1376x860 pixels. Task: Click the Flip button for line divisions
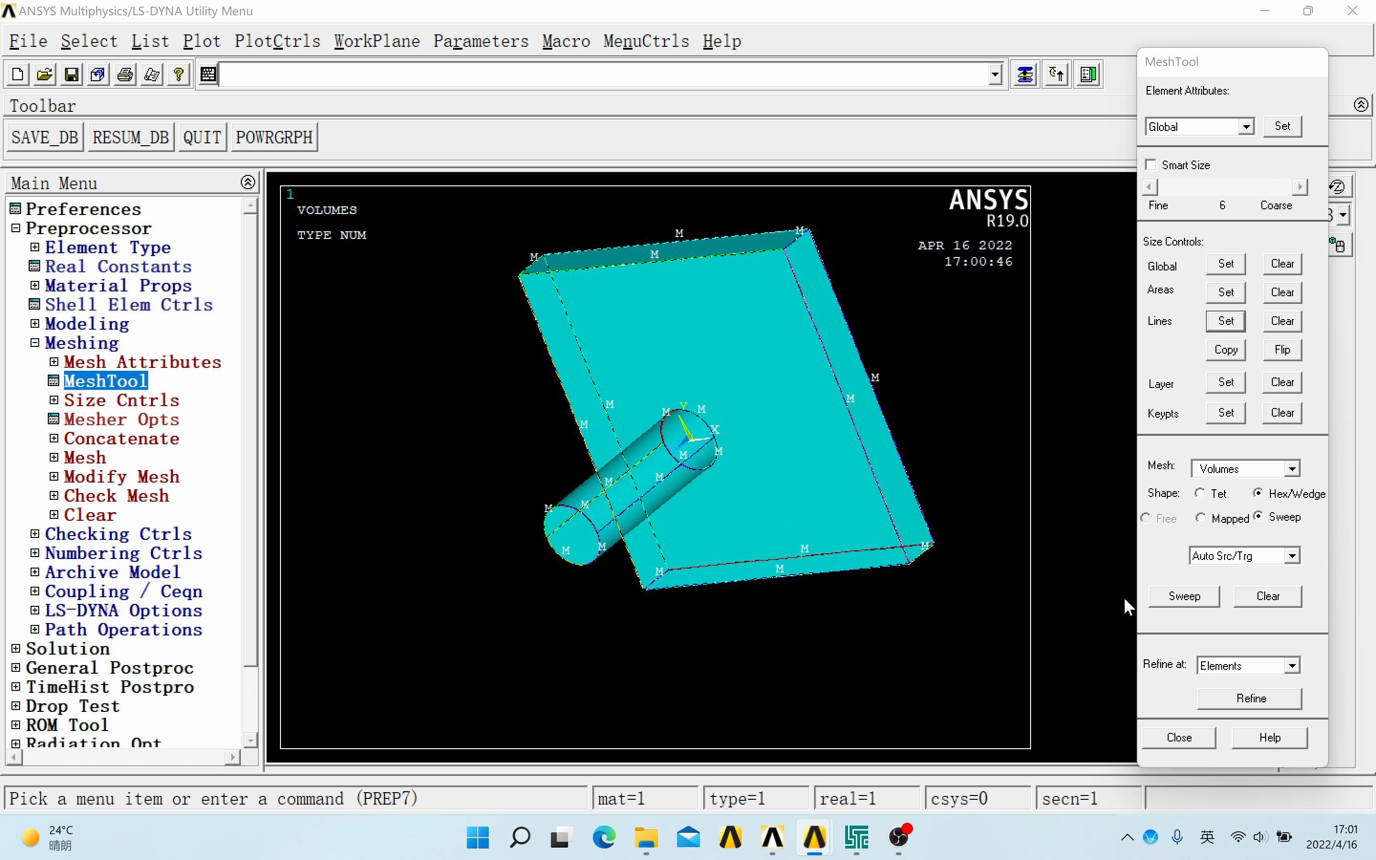[x=1282, y=350]
